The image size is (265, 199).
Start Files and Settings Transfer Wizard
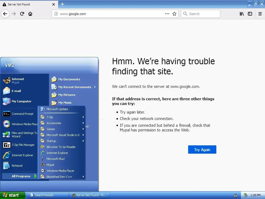coord(20,134)
